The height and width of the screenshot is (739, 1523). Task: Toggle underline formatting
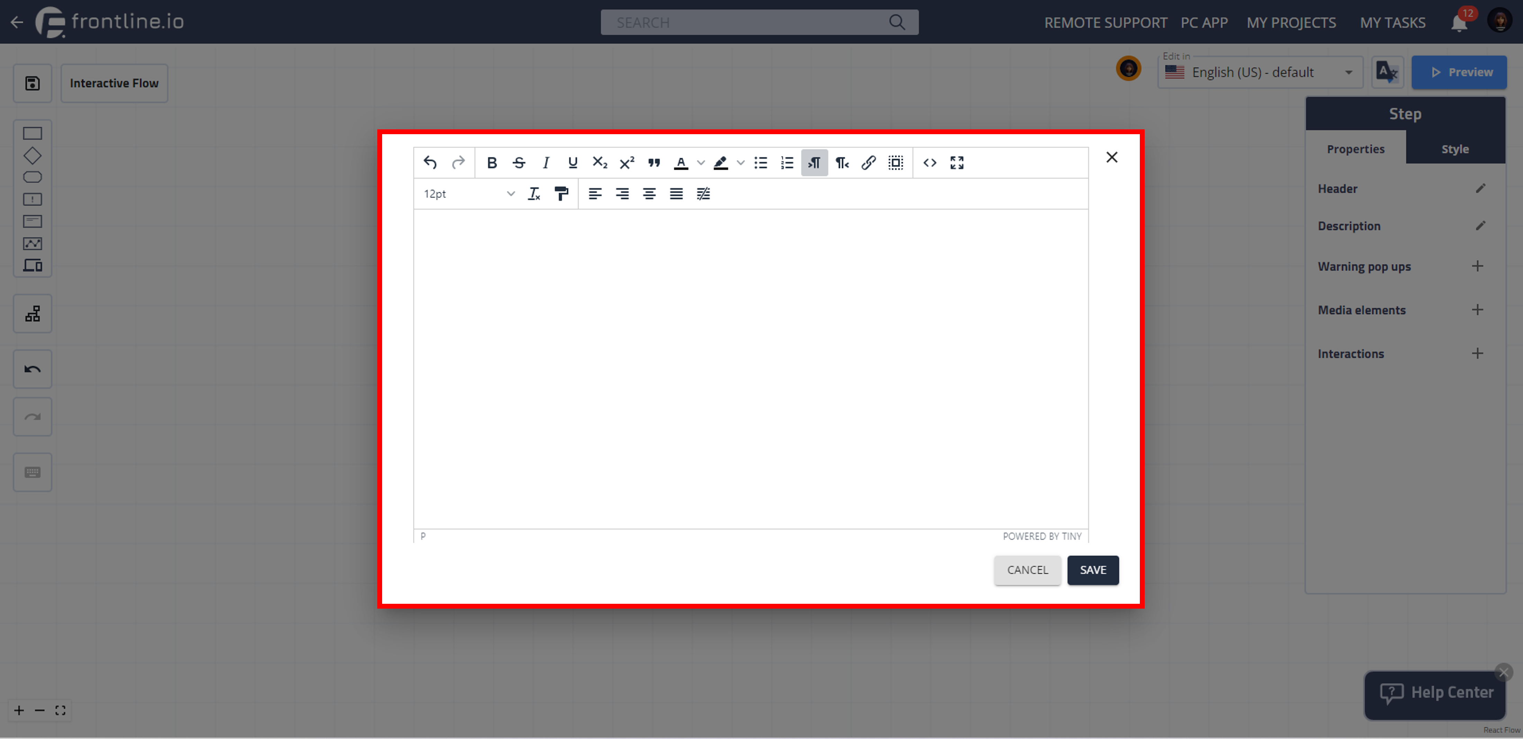(572, 163)
